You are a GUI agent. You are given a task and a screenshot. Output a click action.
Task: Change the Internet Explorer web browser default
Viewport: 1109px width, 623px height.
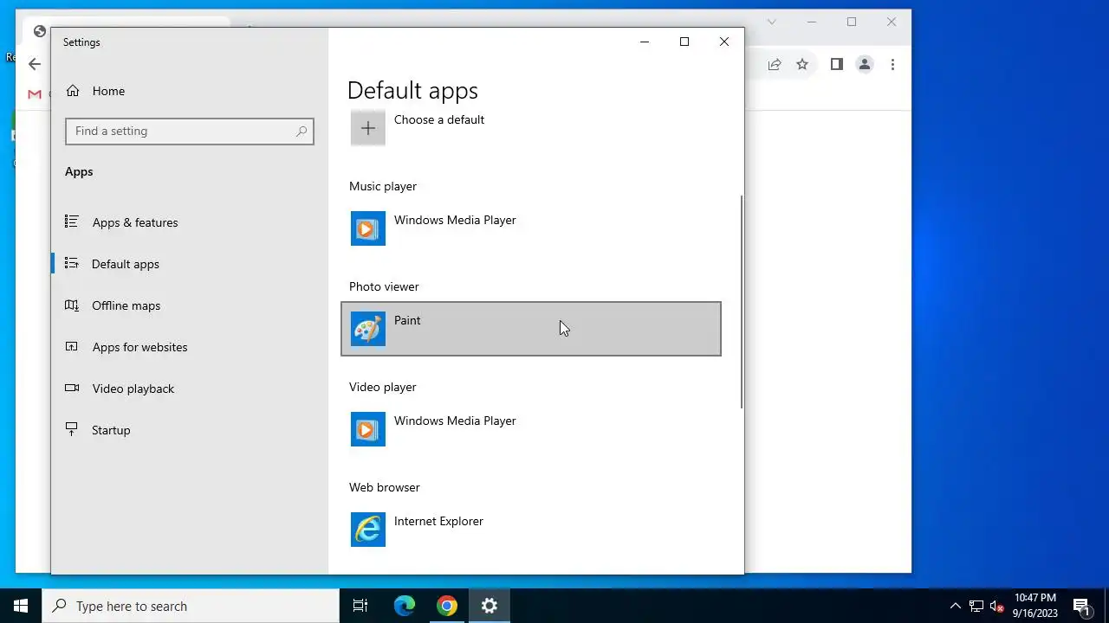[531, 530]
